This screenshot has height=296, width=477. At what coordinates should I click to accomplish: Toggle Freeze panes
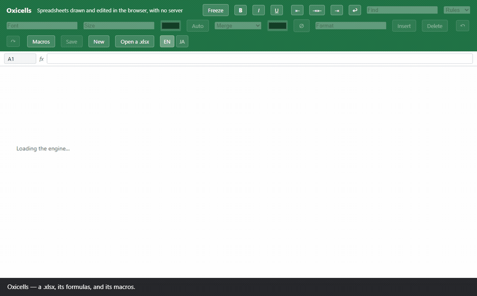pyautogui.click(x=216, y=10)
